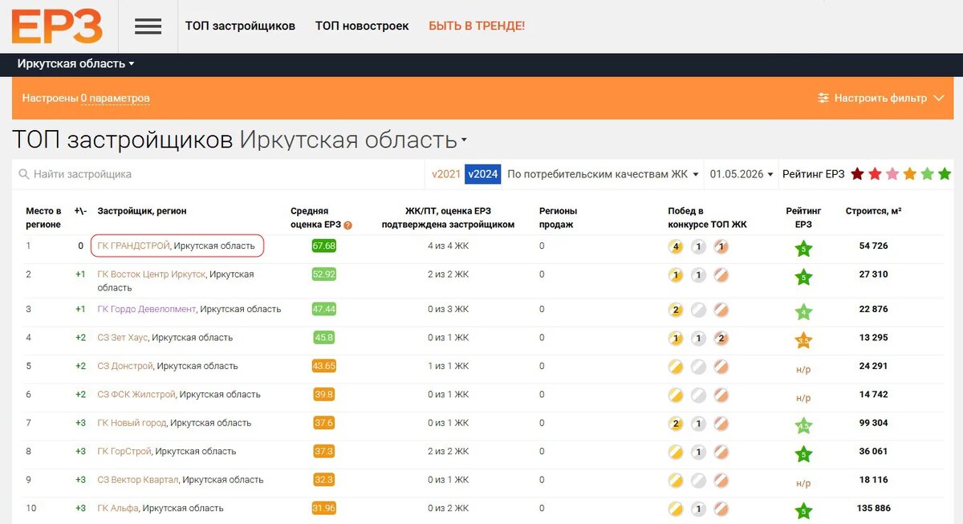Expand the Настроить фильтр panel
Screen dimensions: 963x524
point(883,98)
